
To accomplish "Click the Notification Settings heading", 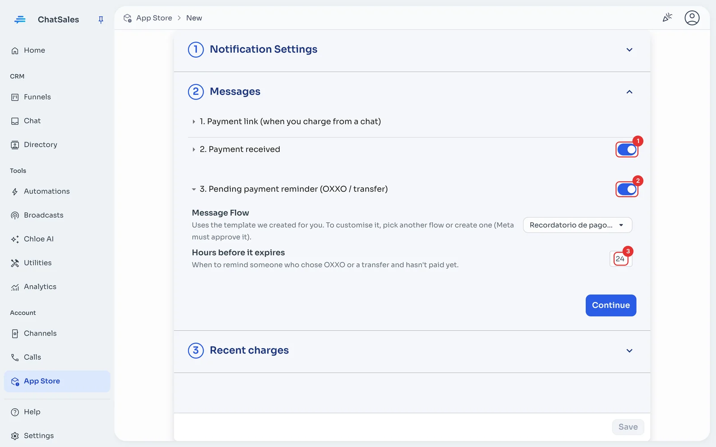I will (x=264, y=49).
